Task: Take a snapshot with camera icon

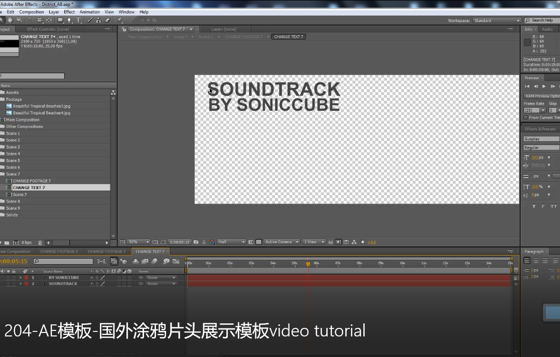Action: click(196, 242)
